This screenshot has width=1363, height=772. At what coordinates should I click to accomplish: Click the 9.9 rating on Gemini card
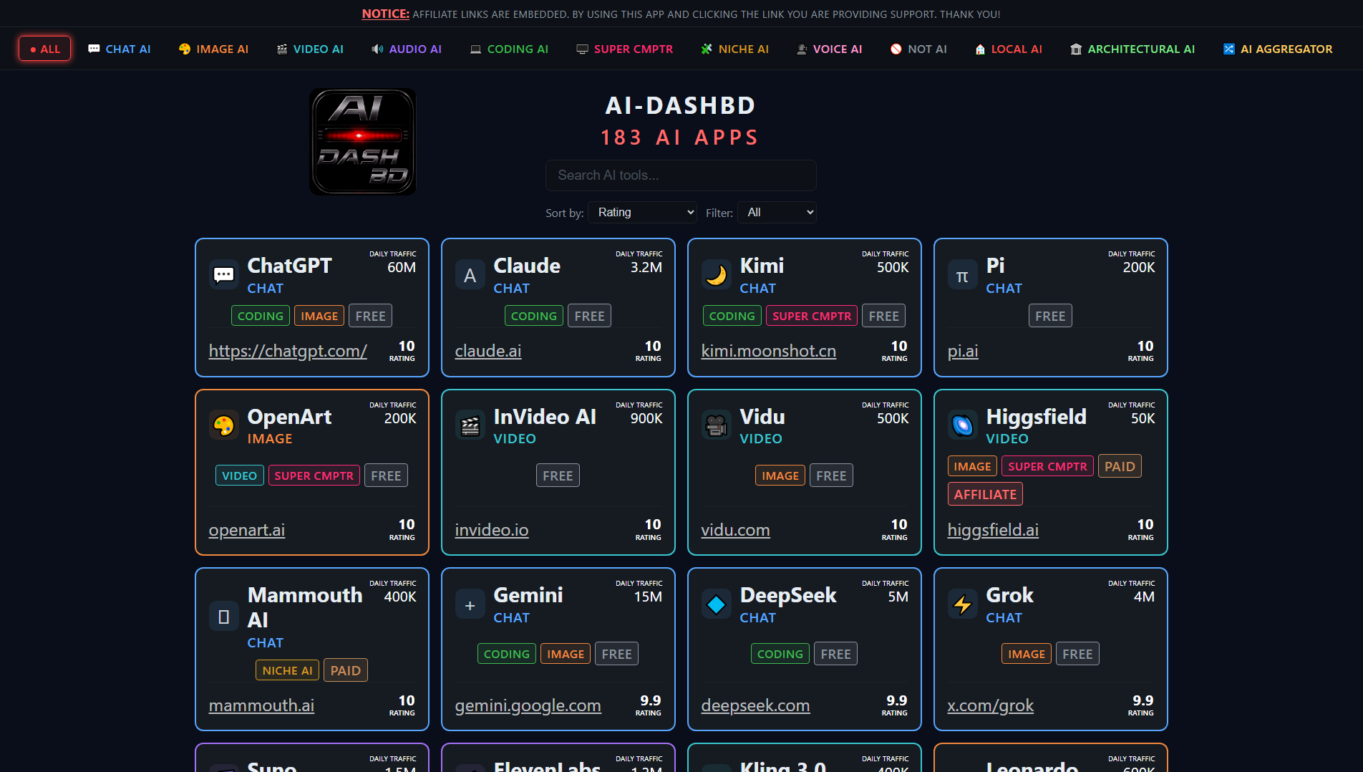651,700
